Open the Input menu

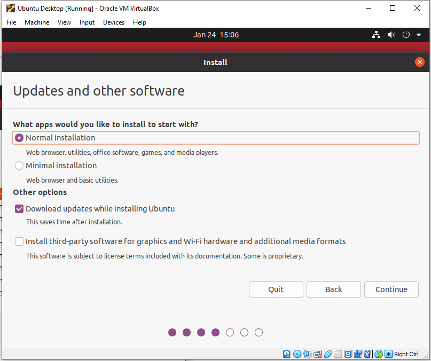(87, 22)
